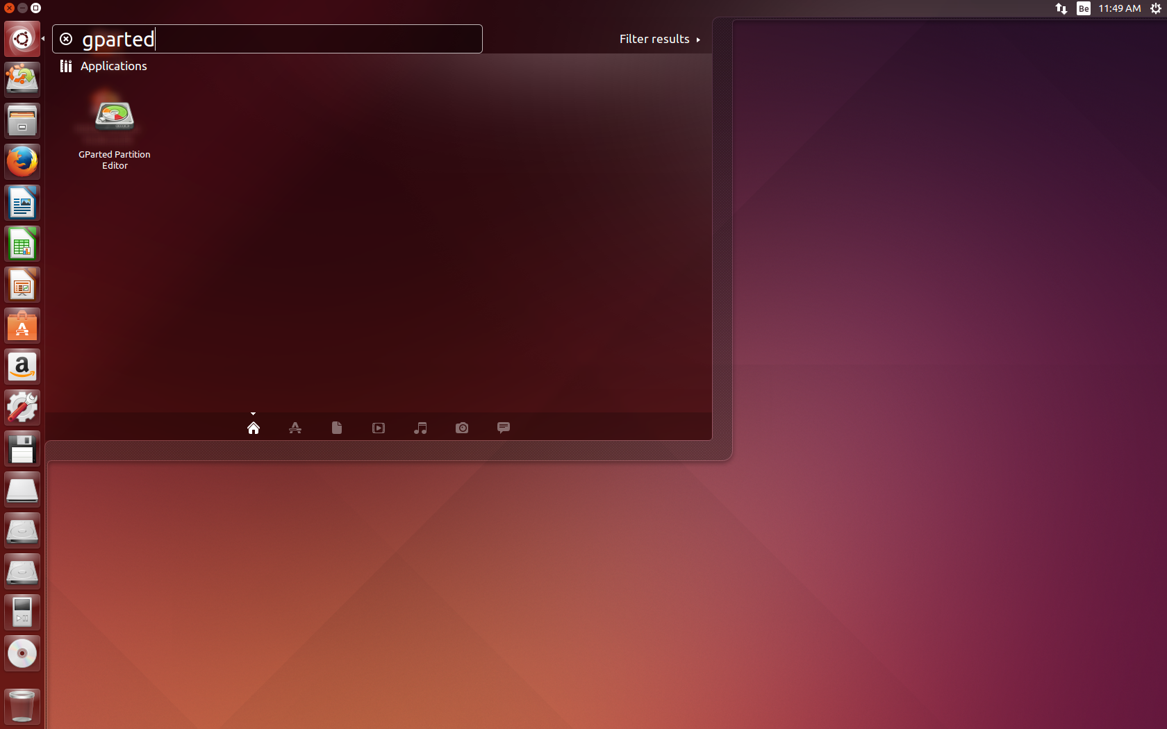Click the Dash minimize window button
Image resolution: width=1167 pixels, height=729 pixels.
pos(22,8)
